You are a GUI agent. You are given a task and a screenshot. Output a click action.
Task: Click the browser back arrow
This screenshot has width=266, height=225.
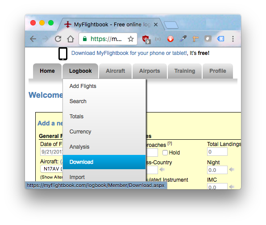tap(33, 39)
